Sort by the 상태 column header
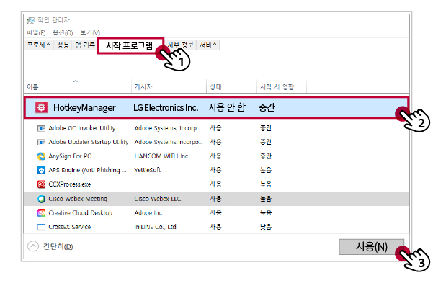Viewport: 433px width, 283px height. coord(231,87)
